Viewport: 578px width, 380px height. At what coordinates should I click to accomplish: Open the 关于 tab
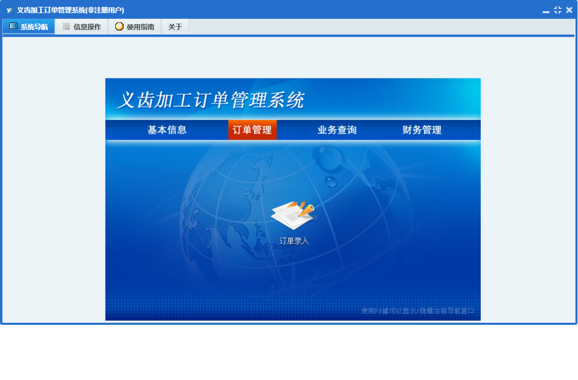coord(175,27)
